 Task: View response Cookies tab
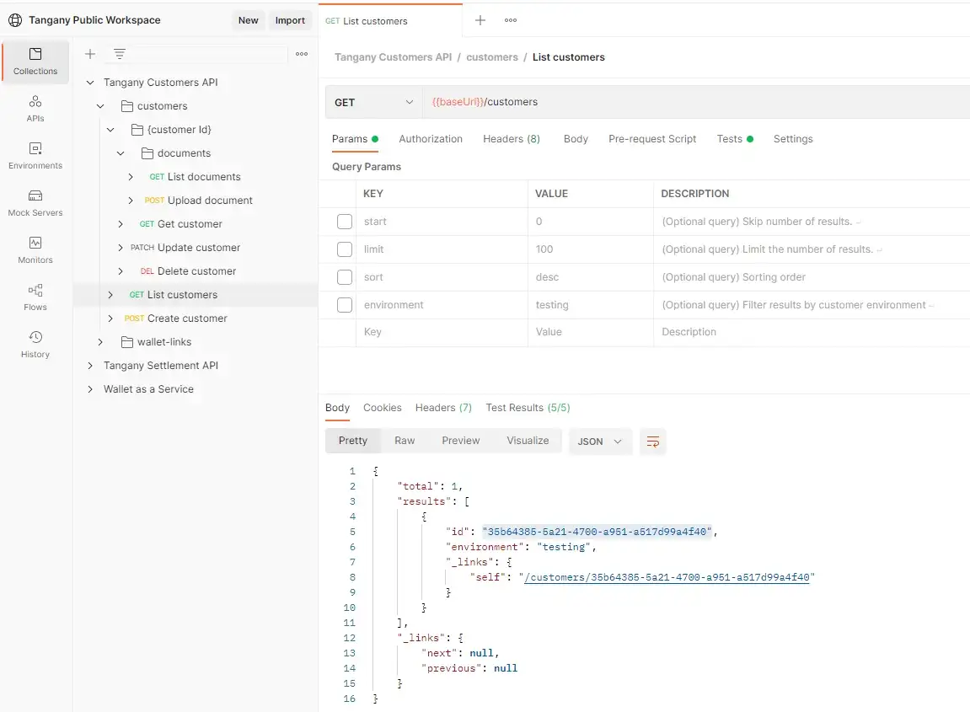[383, 408]
